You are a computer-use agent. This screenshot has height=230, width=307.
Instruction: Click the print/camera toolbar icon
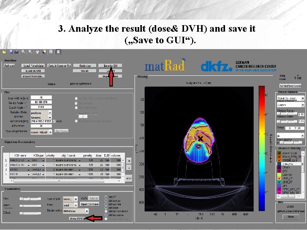[17, 52]
